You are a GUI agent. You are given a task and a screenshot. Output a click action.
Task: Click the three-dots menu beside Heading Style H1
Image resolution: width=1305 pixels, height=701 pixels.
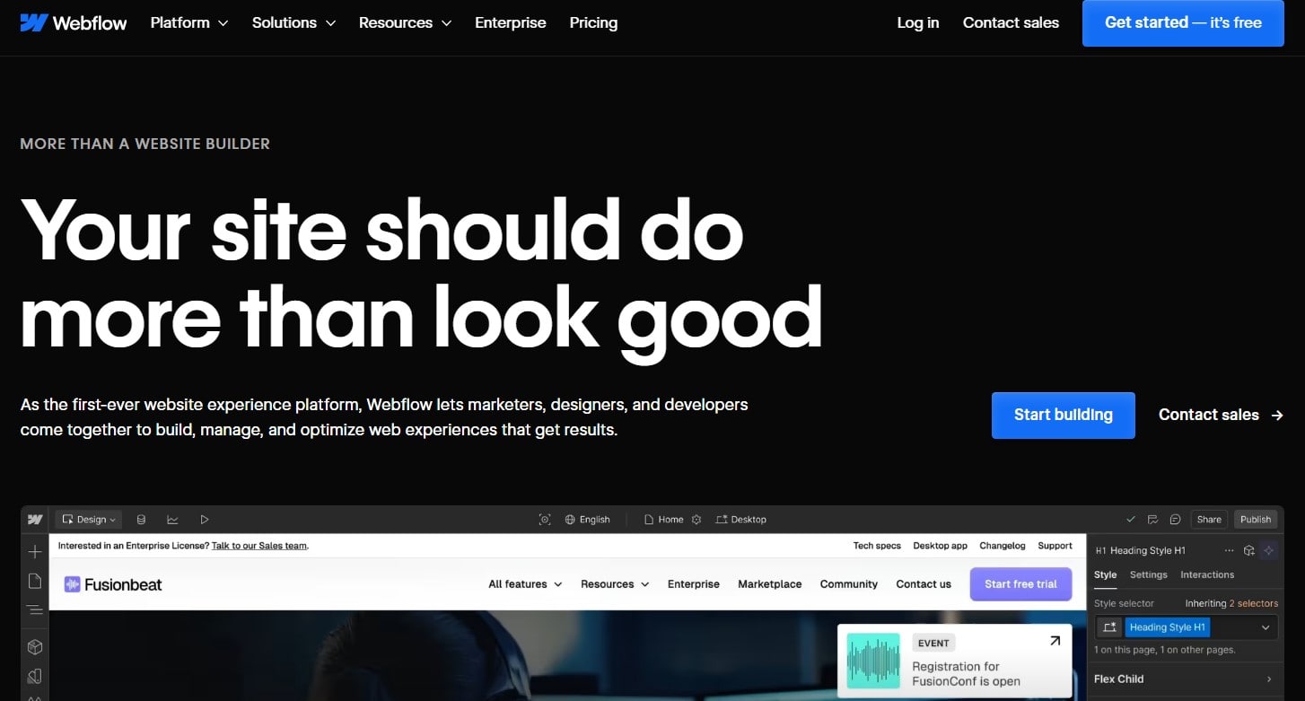click(1229, 550)
